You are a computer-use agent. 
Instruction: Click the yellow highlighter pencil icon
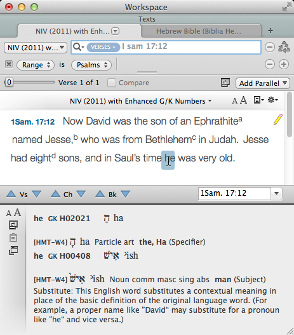[278, 120]
